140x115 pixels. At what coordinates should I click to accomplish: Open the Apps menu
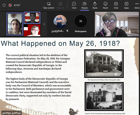127,6
